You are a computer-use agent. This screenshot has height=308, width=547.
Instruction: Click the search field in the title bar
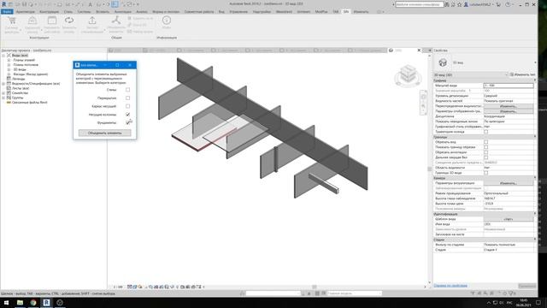tap(420, 4)
